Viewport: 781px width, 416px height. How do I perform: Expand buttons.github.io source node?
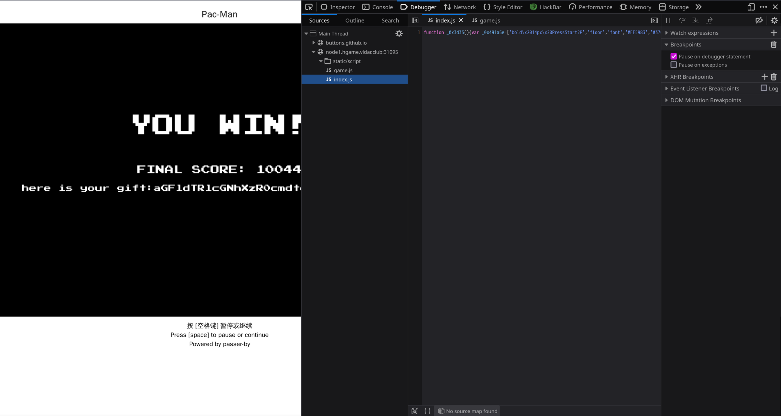pyautogui.click(x=313, y=43)
